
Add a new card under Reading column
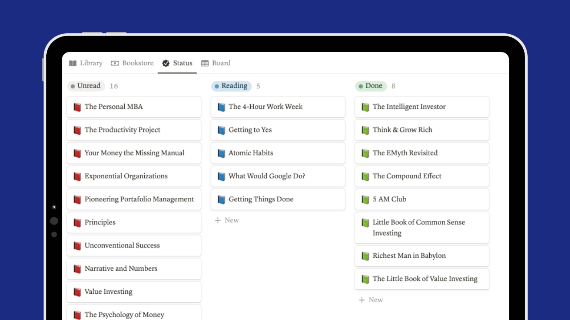[227, 220]
